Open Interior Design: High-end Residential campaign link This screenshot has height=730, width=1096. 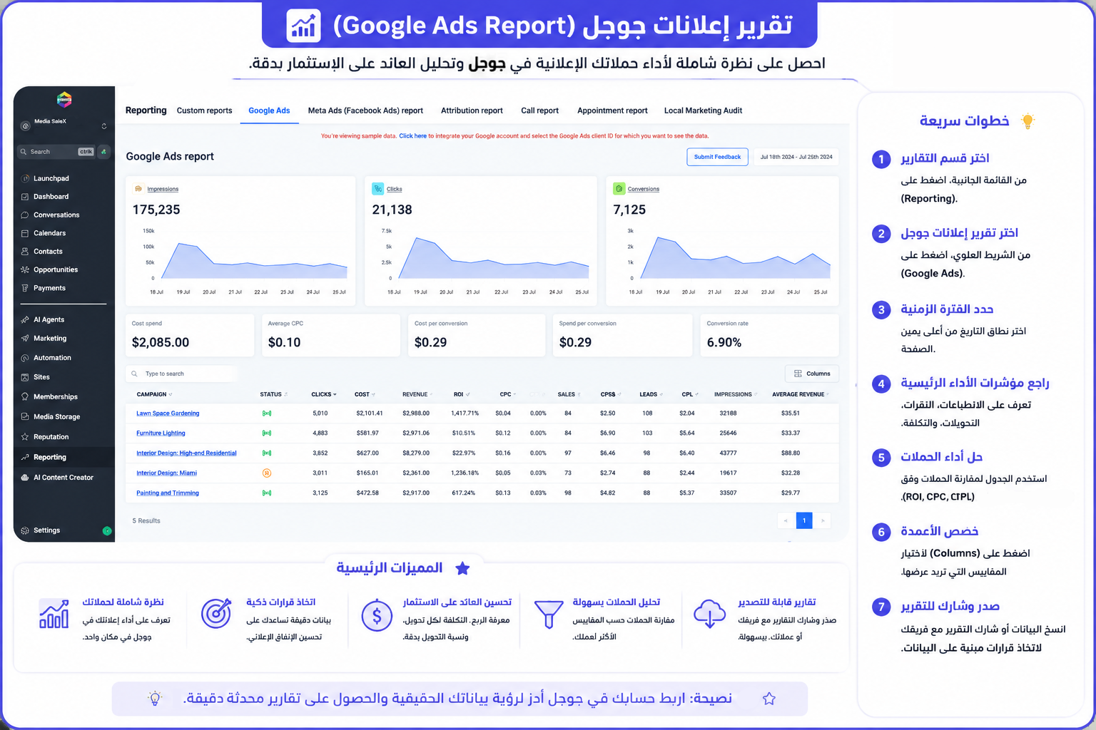click(x=186, y=453)
